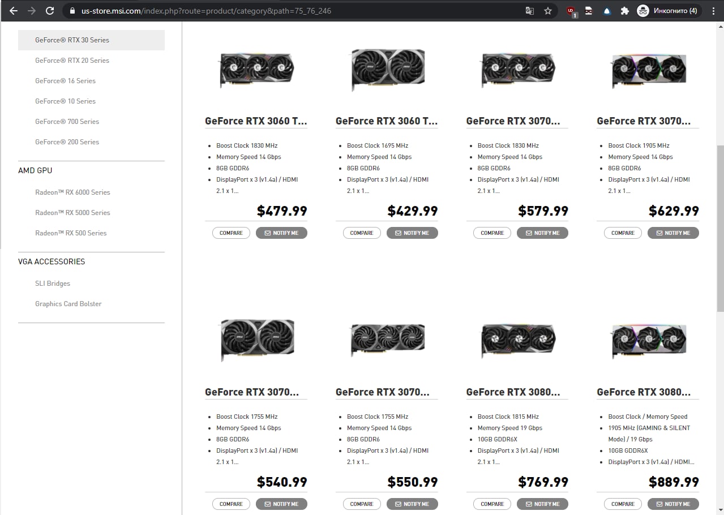Open the $889.99 RTX 3080 card image
This screenshot has height=515, width=724.
(x=649, y=341)
